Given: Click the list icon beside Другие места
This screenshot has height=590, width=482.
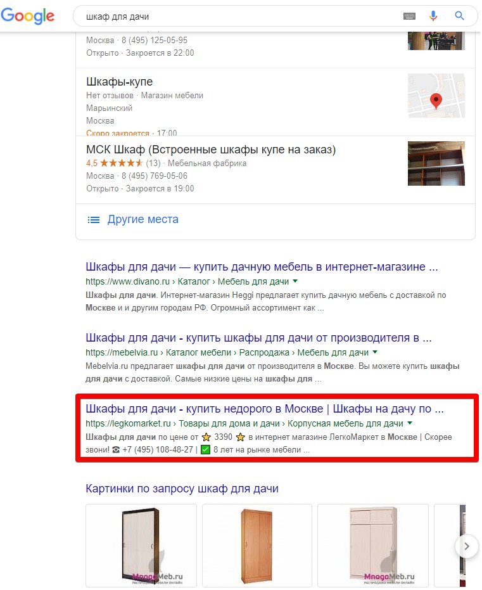Looking at the screenshot, I should point(94,220).
